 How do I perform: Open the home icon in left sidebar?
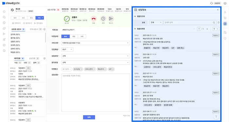coord(4,12)
